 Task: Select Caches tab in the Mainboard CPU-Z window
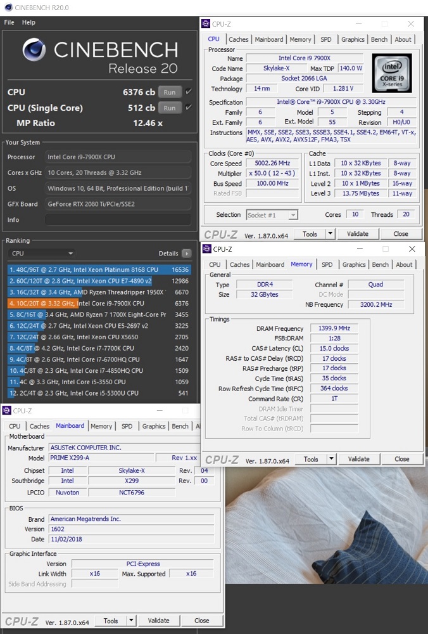point(39,426)
